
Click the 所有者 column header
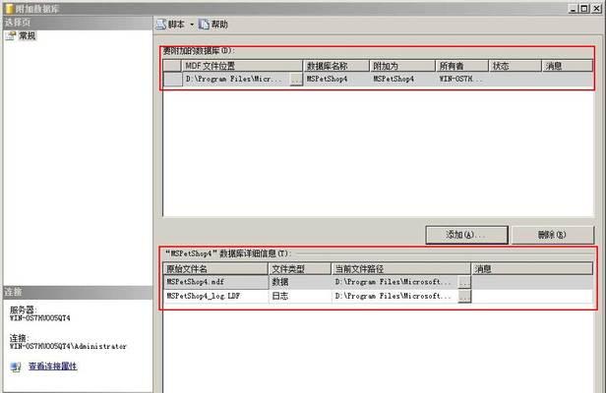461,66
